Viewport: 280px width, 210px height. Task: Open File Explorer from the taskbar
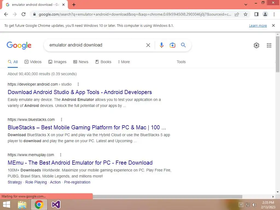coord(22,205)
